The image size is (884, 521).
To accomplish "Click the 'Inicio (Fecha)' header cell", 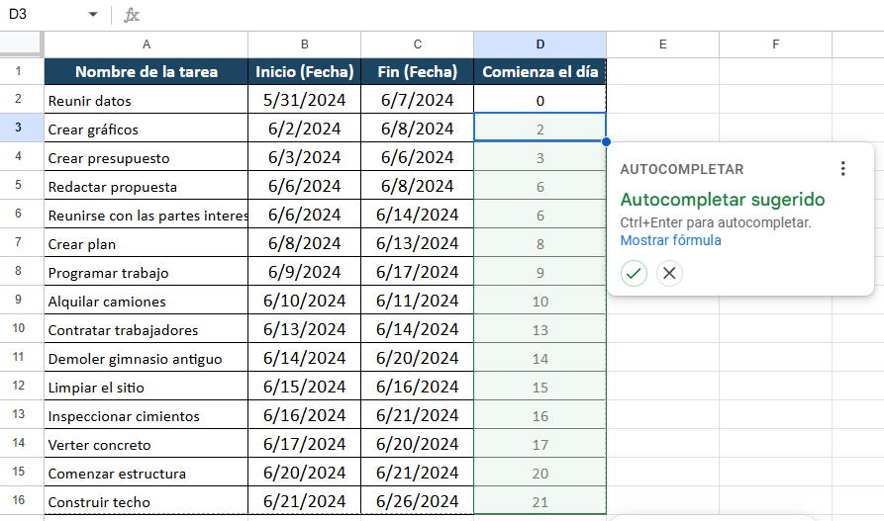I will pos(305,71).
